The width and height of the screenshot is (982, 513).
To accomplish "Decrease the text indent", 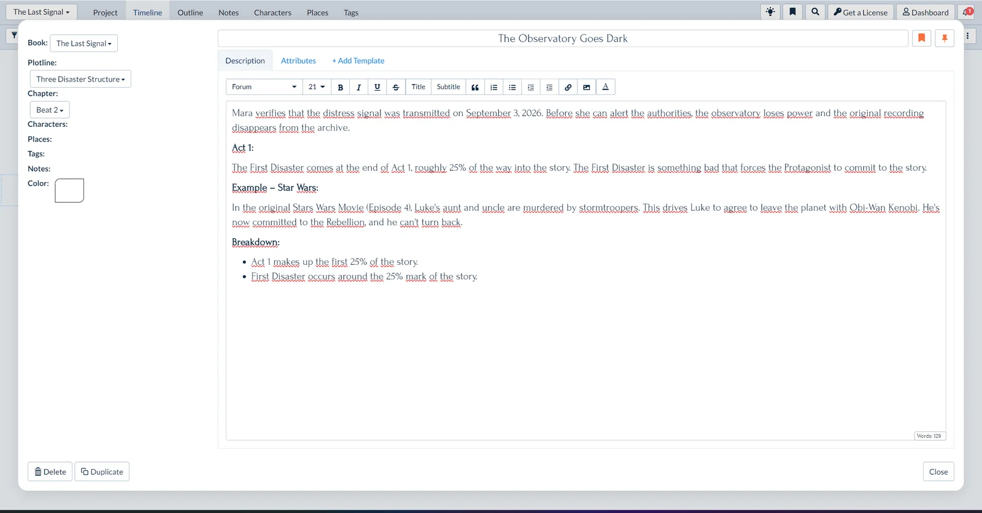I will click(x=549, y=87).
